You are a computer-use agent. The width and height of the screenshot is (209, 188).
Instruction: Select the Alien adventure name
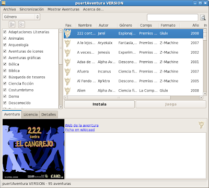pyautogui.click(x=81, y=91)
